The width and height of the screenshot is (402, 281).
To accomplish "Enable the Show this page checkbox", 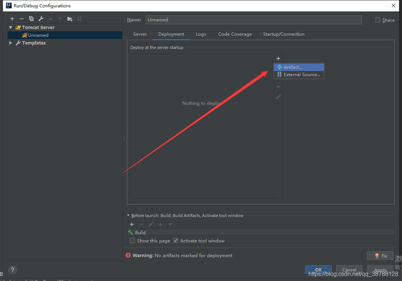I will pos(133,241).
